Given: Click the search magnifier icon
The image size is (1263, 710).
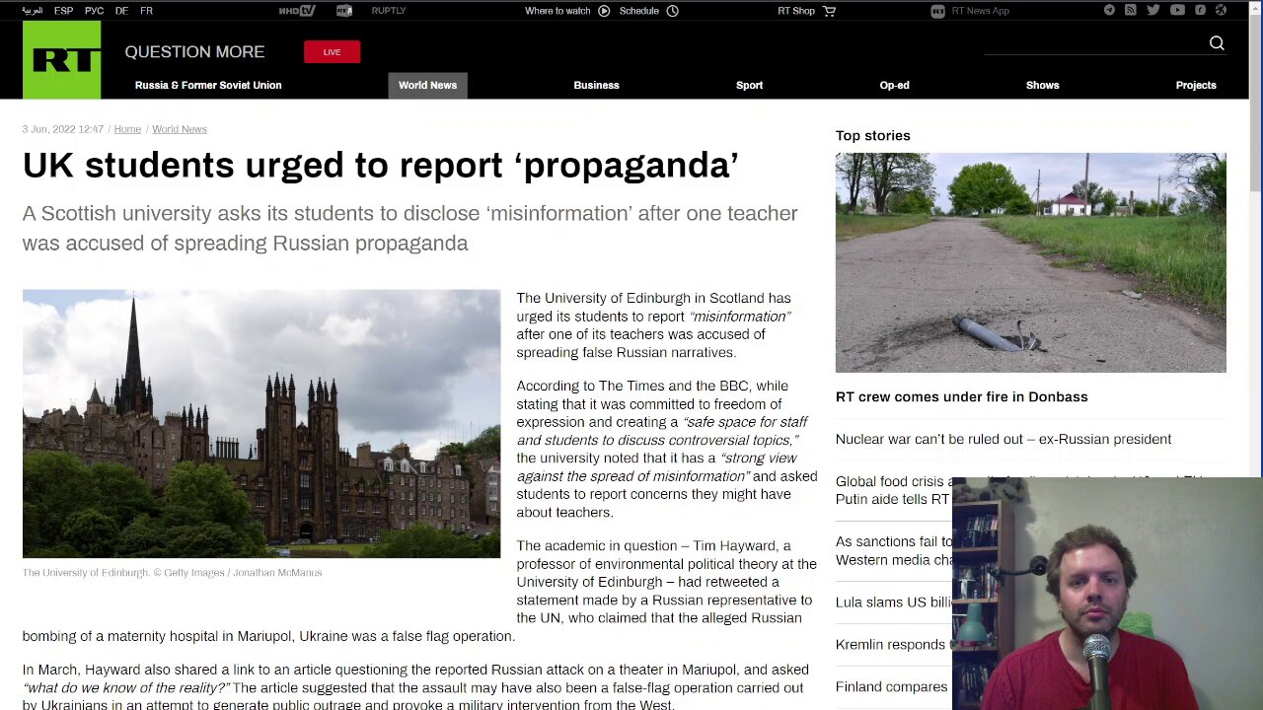Looking at the screenshot, I should (x=1217, y=43).
